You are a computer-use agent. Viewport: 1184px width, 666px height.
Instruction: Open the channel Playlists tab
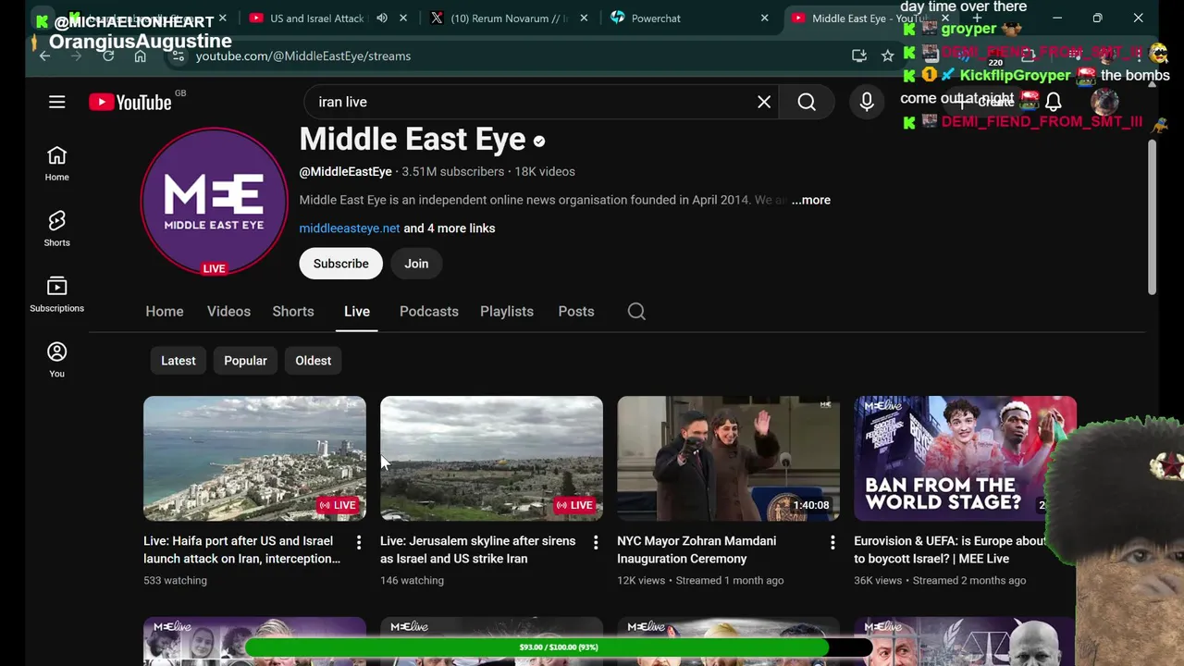click(507, 312)
